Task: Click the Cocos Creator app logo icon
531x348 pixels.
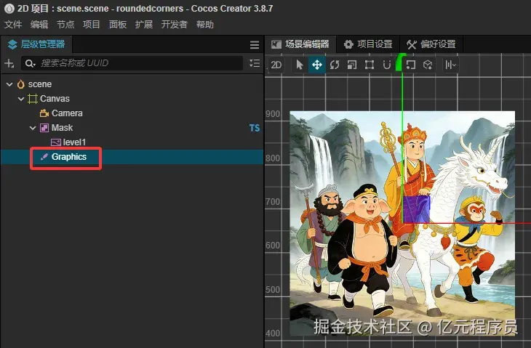Action: pyautogui.click(x=9, y=9)
